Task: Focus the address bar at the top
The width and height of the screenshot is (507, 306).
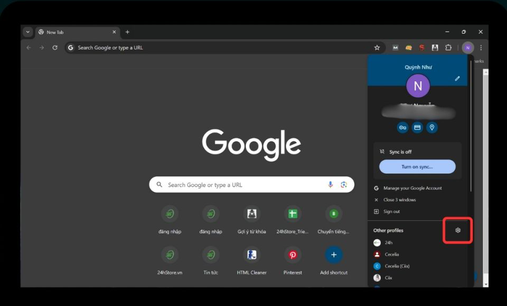Action: coord(225,47)
